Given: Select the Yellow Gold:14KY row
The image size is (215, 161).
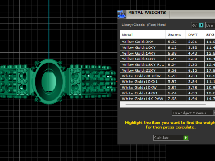Looking at the screenshot, I should pyautogui.click(x=167, y=53).
